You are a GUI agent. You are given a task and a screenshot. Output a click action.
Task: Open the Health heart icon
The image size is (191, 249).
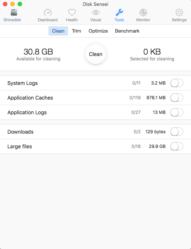[72, 12]
